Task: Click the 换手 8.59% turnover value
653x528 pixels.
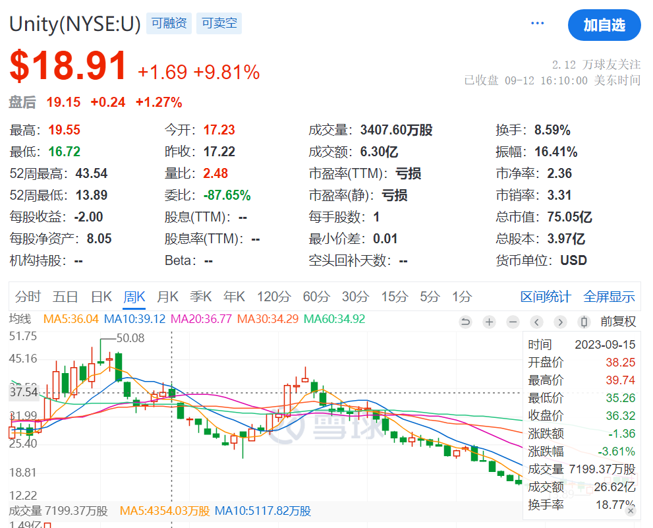Action: (552, 130)
